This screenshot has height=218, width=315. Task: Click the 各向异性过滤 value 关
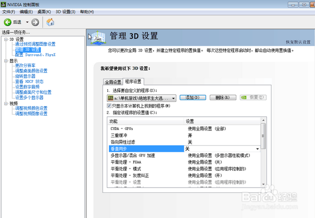[190, 142]
